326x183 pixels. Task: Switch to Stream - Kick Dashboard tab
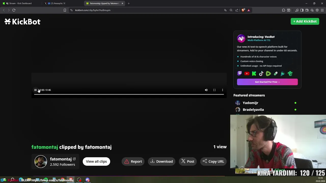click(x=20, y=3)
